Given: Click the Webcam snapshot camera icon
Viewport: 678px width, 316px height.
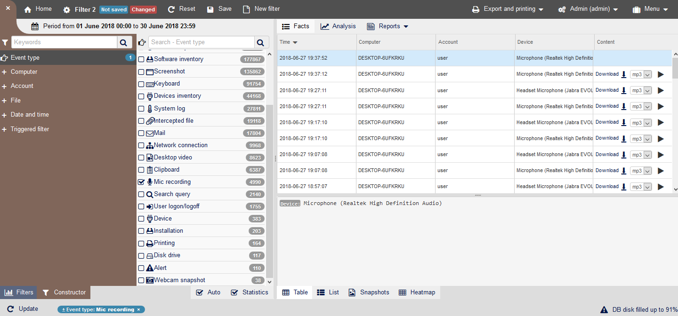Looking at the screenshot, I should 150,280.
